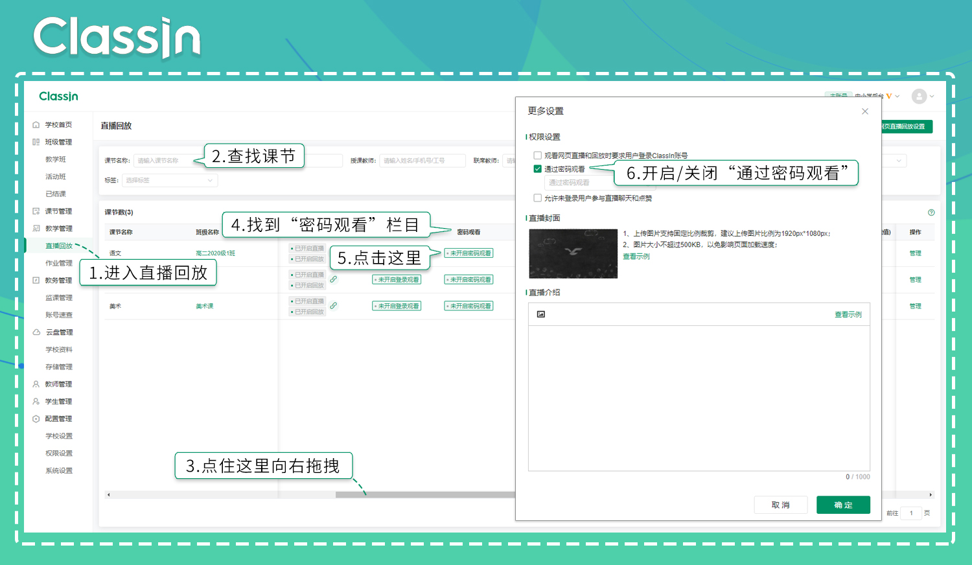The width and height of the screenshot is (972, 565).
Task: Click the 密码观看 column header
Action: 469,232
